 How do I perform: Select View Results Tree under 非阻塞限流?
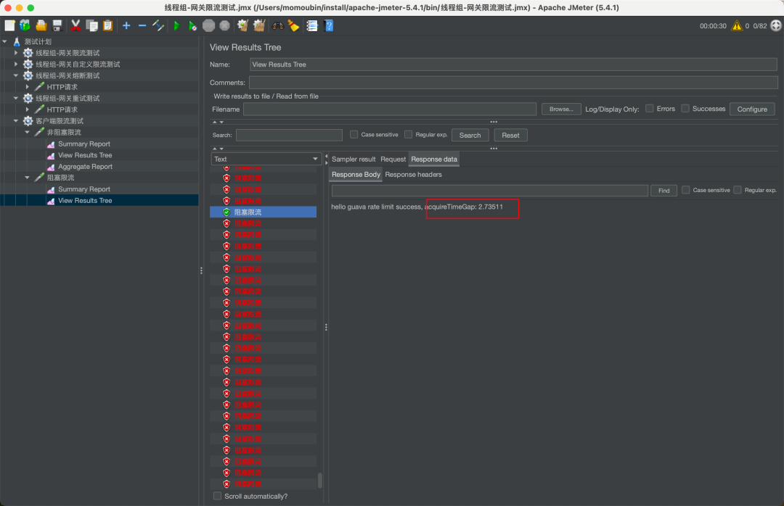point(85,155)
